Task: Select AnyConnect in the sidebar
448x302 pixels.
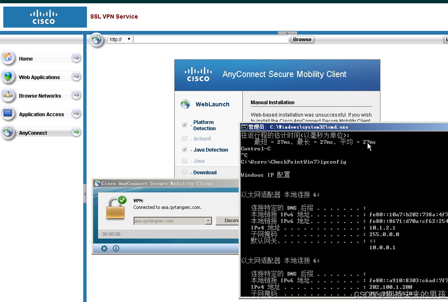Action: tap(33, 133)
